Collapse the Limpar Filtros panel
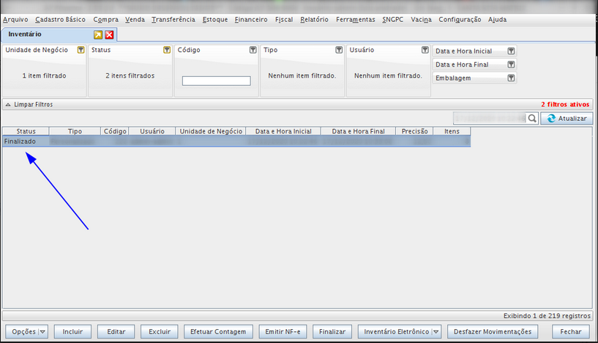Screen dimensions: 598x343 pos(8,105)
